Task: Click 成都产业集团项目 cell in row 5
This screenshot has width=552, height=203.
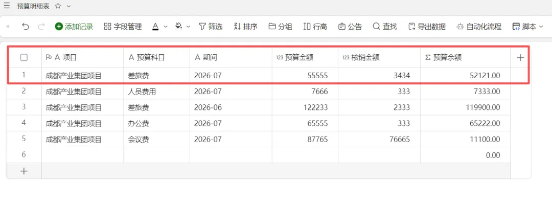Action: click(x=82, y=139)
